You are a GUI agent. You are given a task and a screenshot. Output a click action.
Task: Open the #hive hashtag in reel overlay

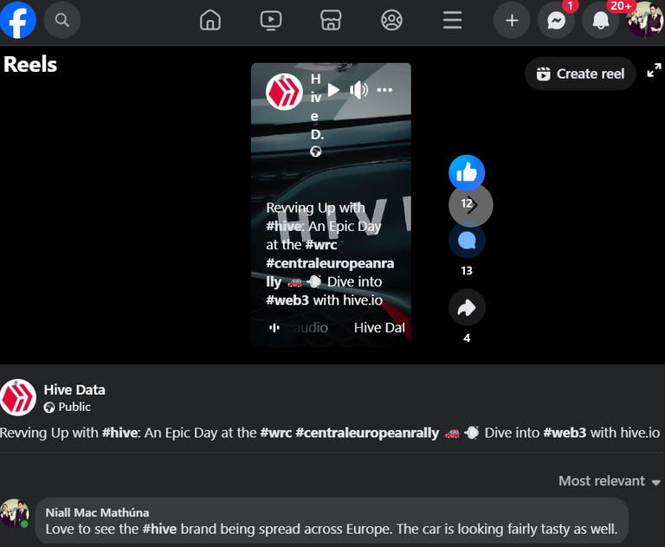[x=285, y=227]
